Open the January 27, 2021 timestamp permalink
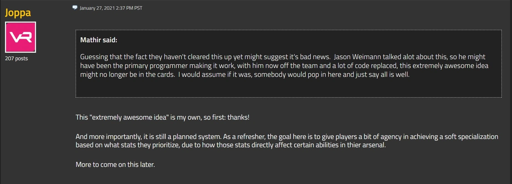 pos(111,8)
